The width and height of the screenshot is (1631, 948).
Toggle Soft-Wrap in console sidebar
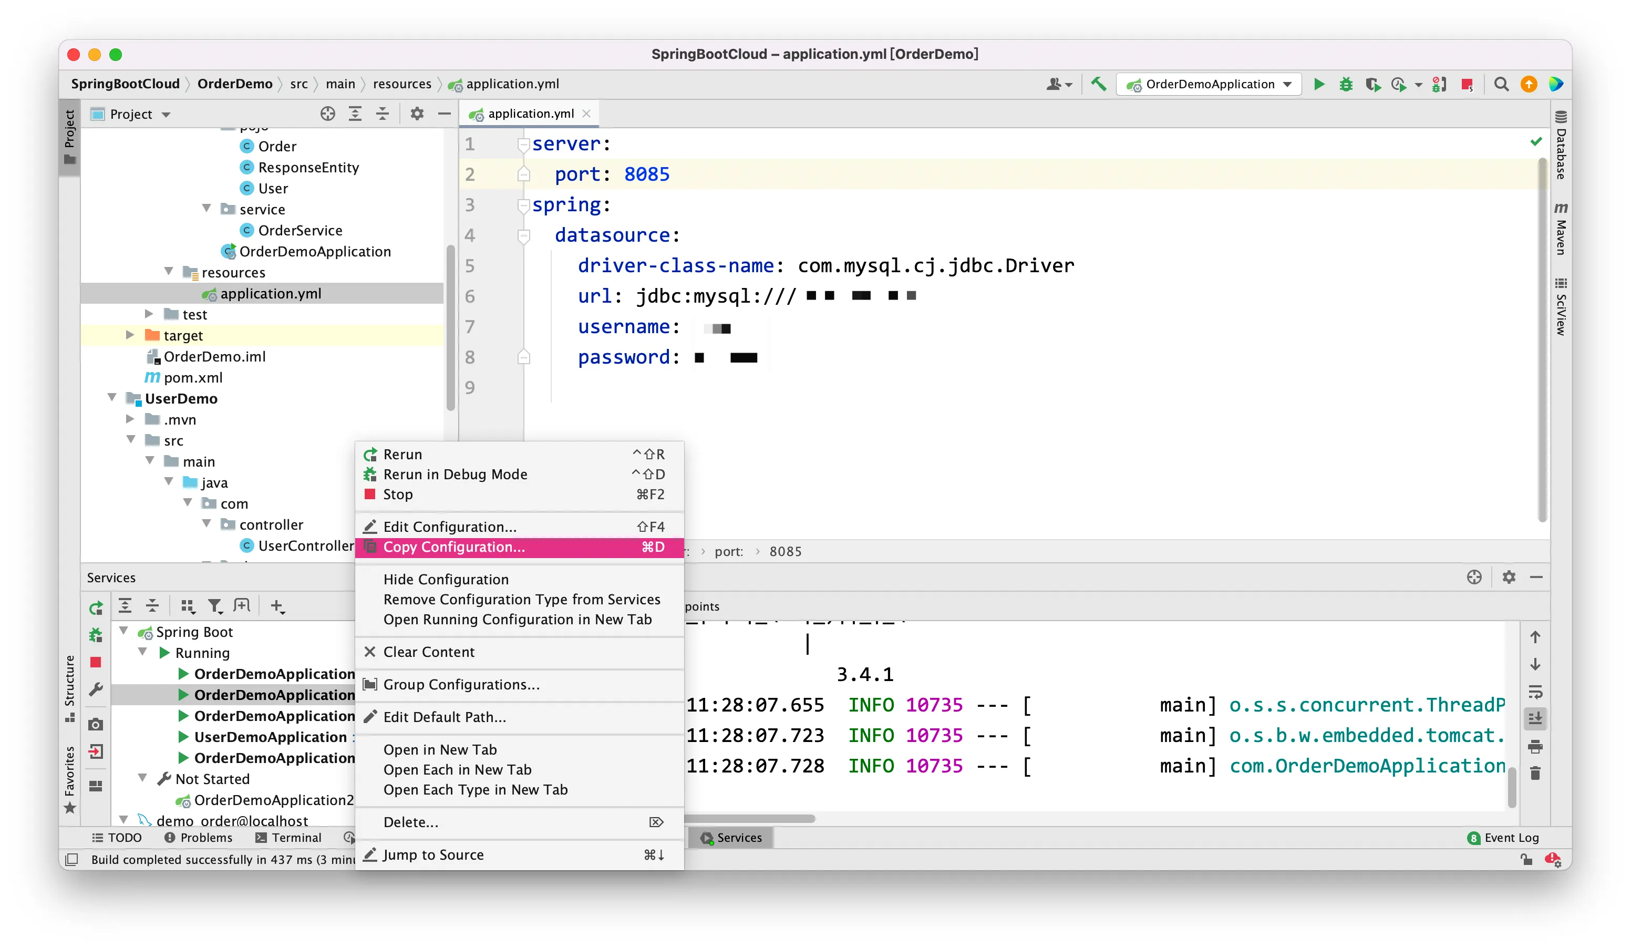pos(1534,692)
